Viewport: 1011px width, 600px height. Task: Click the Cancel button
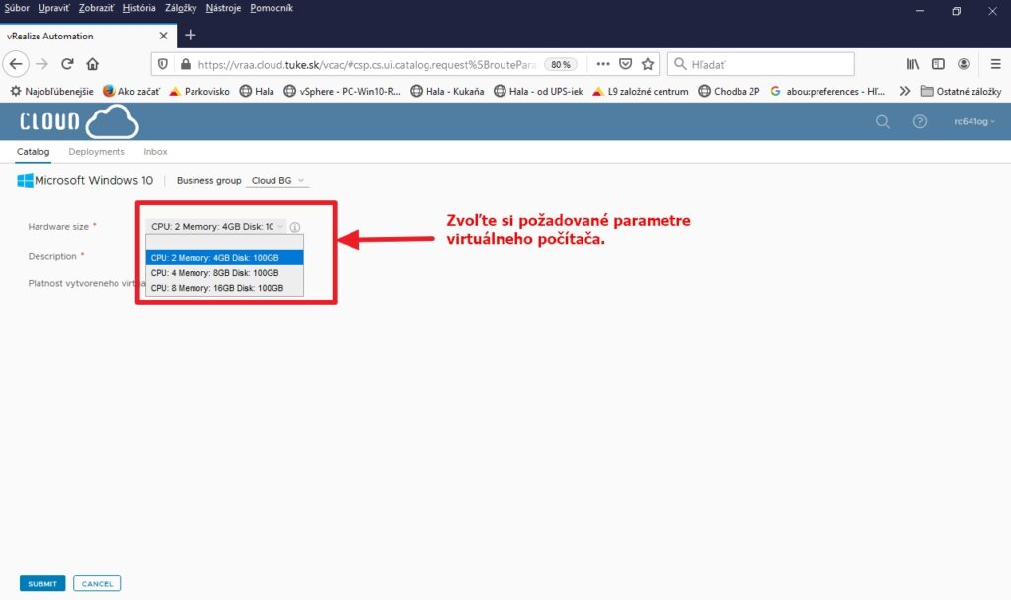tap(97, 583)
